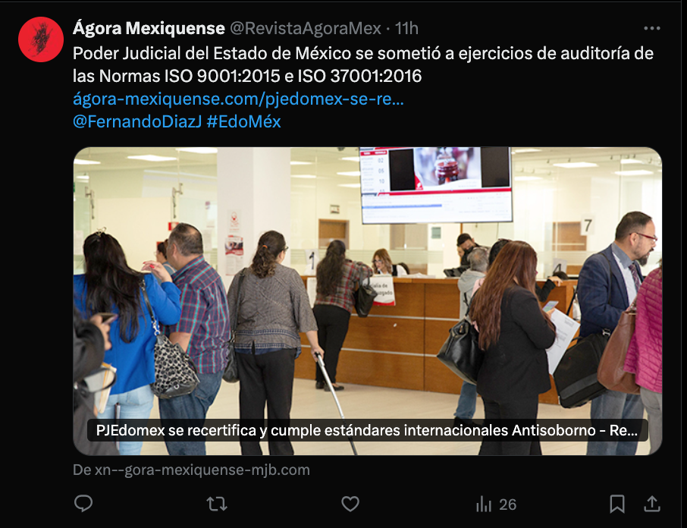687x528 pixels.
Task: Open the Ágora Mexiquense display name
Action: tap(149, 29)
